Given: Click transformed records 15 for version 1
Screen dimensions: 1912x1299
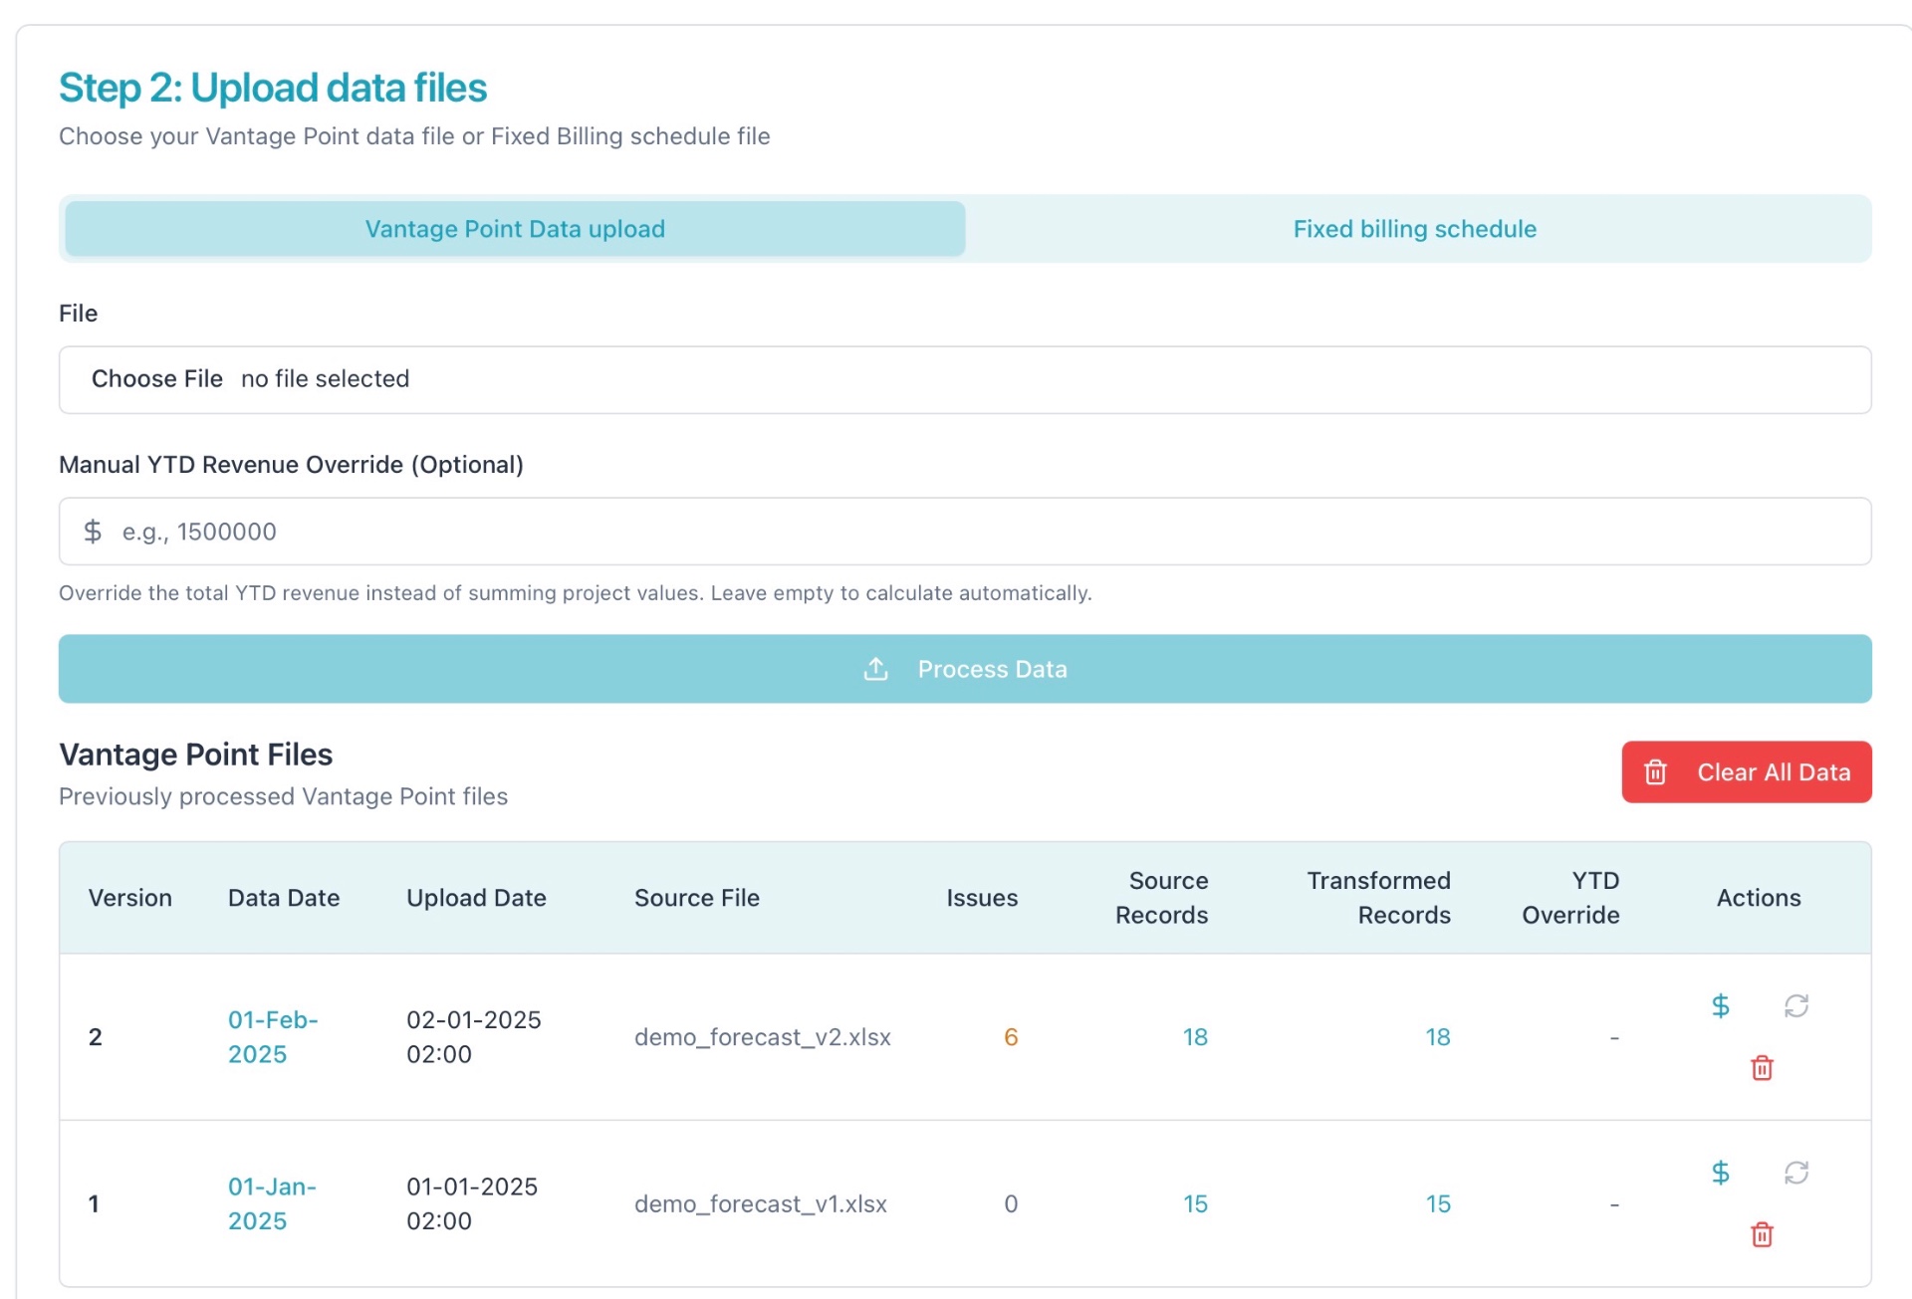Looking at the screenshot, I should [1438, 1203].
